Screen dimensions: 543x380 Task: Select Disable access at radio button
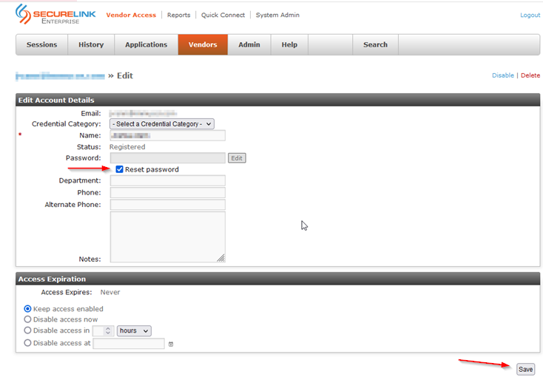(27, 343)
